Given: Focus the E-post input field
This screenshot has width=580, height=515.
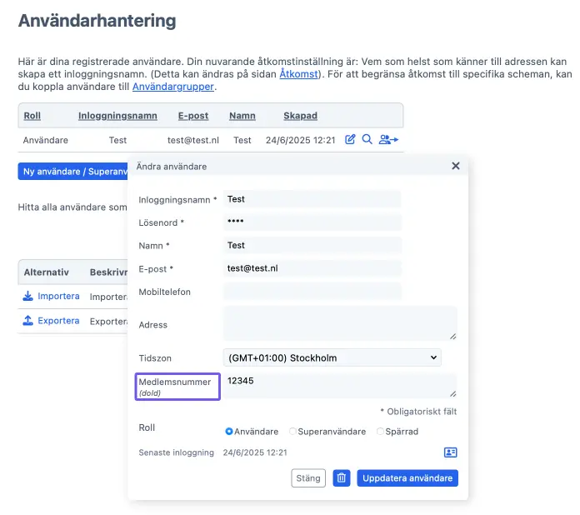Looking at the screenshot, I should click(312, 268).
